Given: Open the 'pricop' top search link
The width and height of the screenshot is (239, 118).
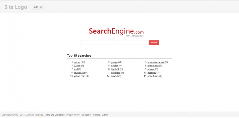Looking at the screenshot, I should tap(77, 62).
